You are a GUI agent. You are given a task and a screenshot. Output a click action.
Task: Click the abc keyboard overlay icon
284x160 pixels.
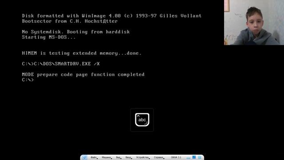point(142,120)
